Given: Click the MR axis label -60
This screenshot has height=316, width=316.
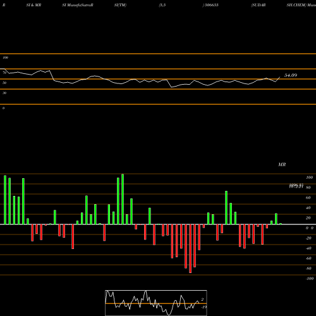Looking at the screenshot, I should (x=308, y=258).
